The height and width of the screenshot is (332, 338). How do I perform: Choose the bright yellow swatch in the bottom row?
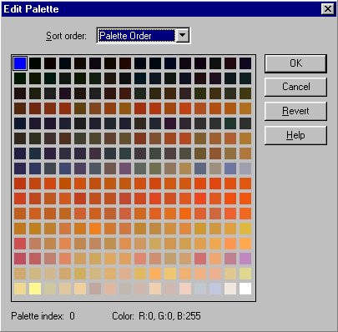35,289
